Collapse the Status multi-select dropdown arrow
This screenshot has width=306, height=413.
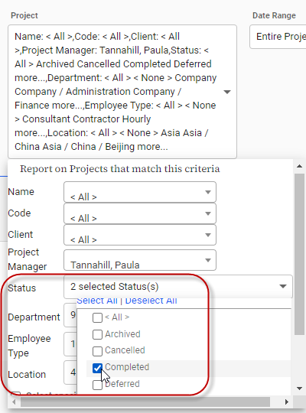tap(283, 286)
